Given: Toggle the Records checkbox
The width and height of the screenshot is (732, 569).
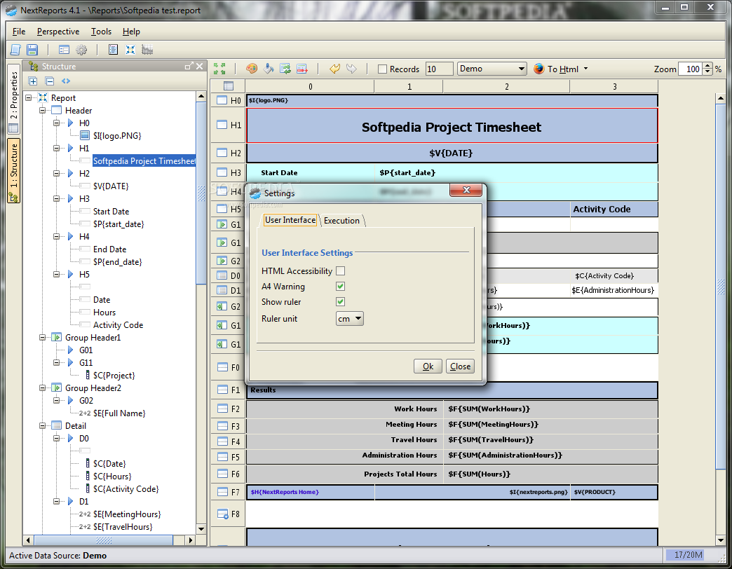Looking at the screenshot, I should pyautogui.click(x=382, y=69).
